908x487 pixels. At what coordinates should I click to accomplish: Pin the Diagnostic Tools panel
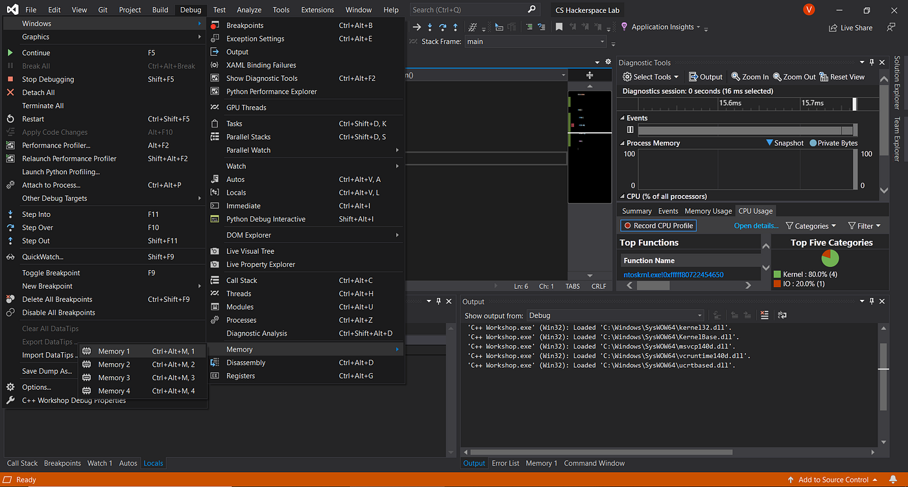(871, 62)
